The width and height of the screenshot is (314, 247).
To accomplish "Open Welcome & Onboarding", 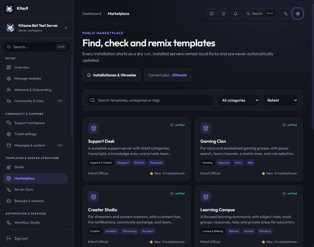I will coord(35,90).
